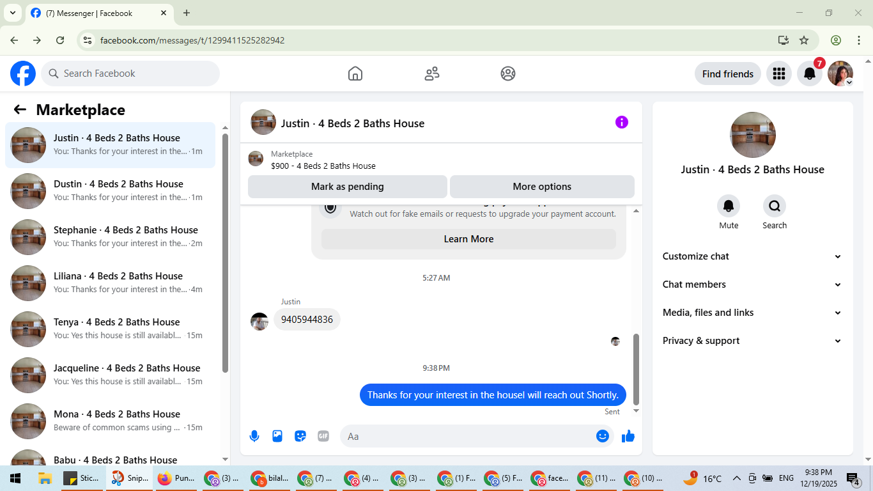Expand the Chat members section

(x=752, y=284)
